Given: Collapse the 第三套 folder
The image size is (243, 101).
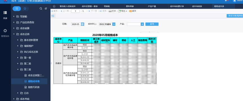Looking at the screenshot, I should coord(18,70).
